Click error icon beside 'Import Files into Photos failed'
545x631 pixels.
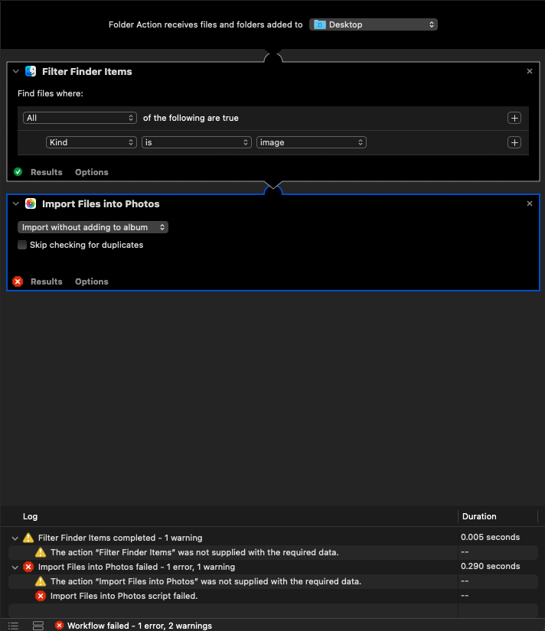click(x=28, y=567)
